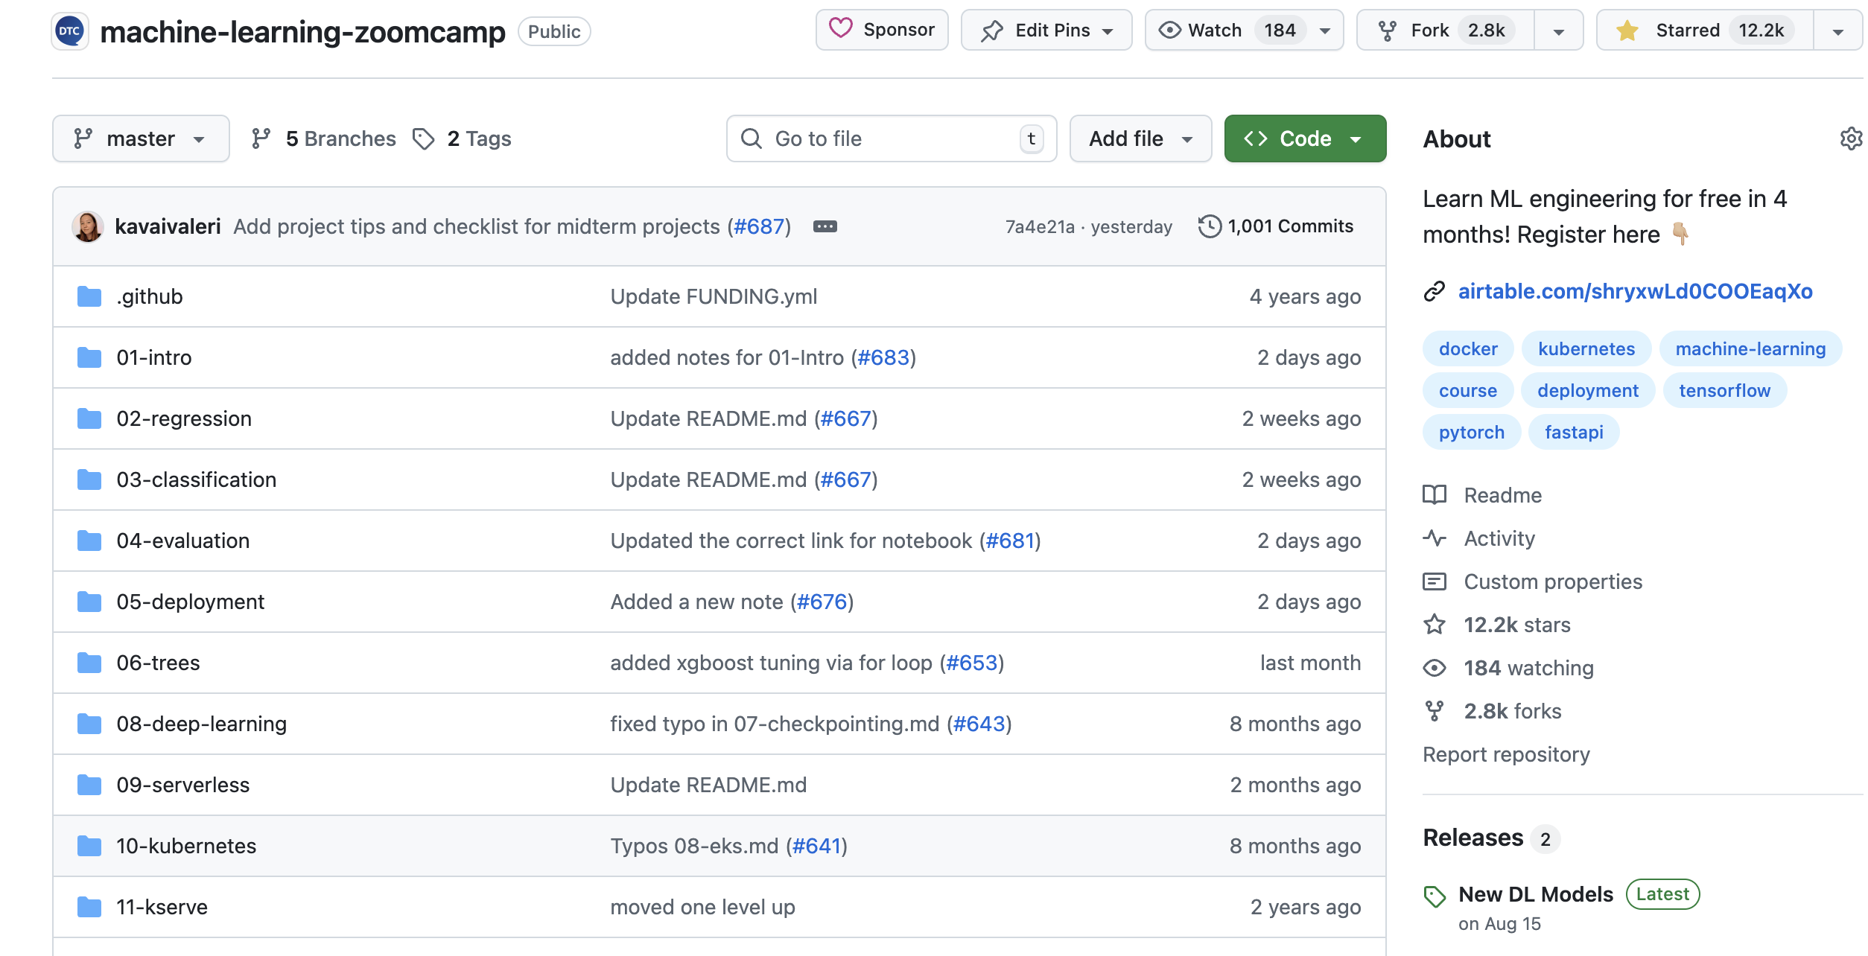Click the tag icon next to 2 Tags

point(424,138)
